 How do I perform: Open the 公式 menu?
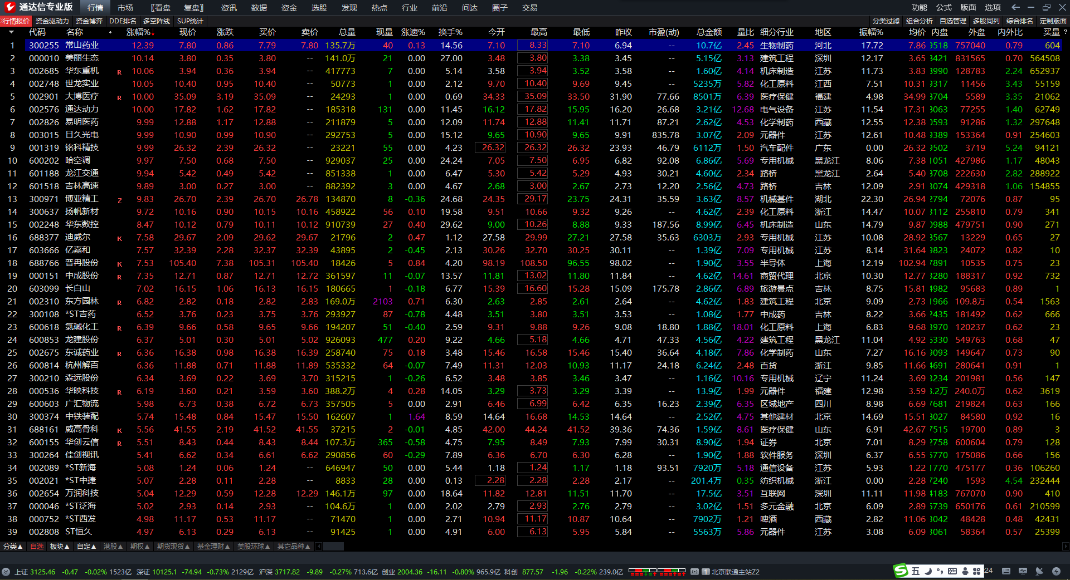click(944, 7)
